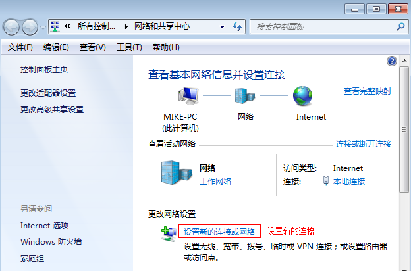Click 设置新的连接或网络 link
The image size is (411, 271).
click(x=219, y=232)
